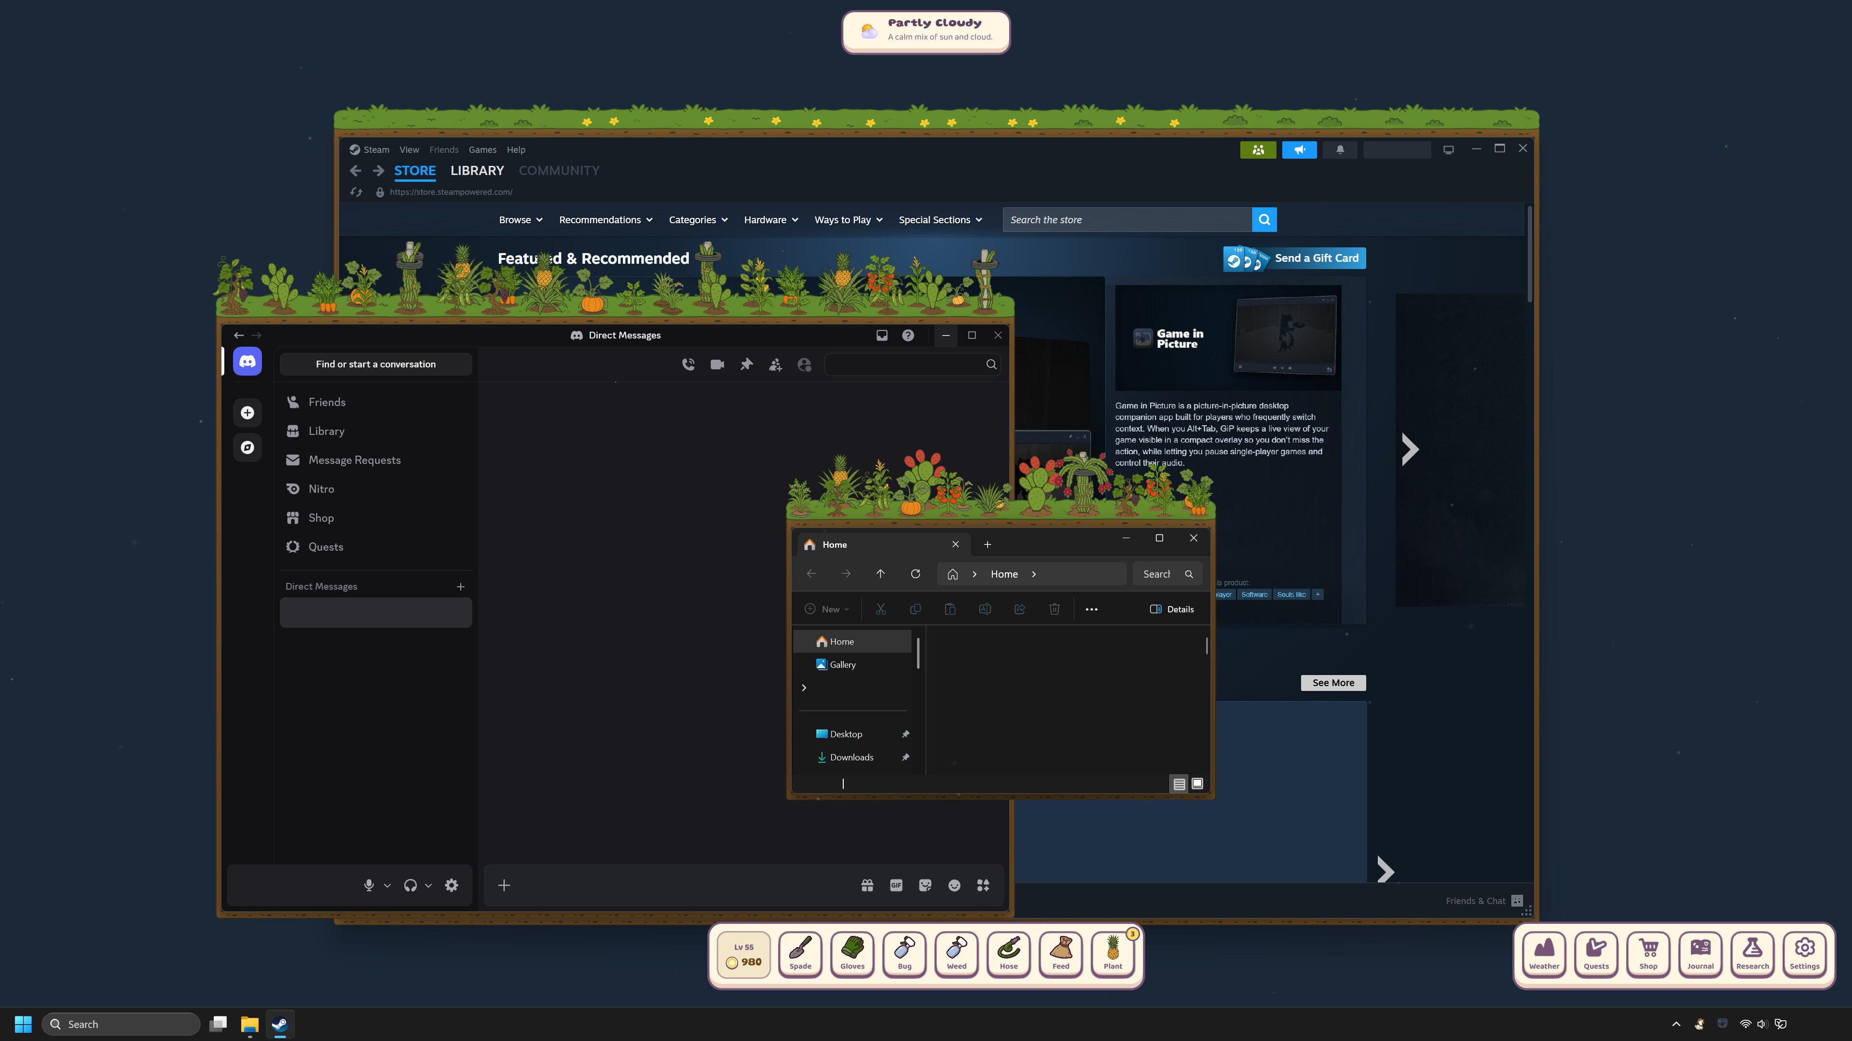Open Windows Start menu
The width and height of the screenshot is (1852, 1041).
[x=23, y=1024]
